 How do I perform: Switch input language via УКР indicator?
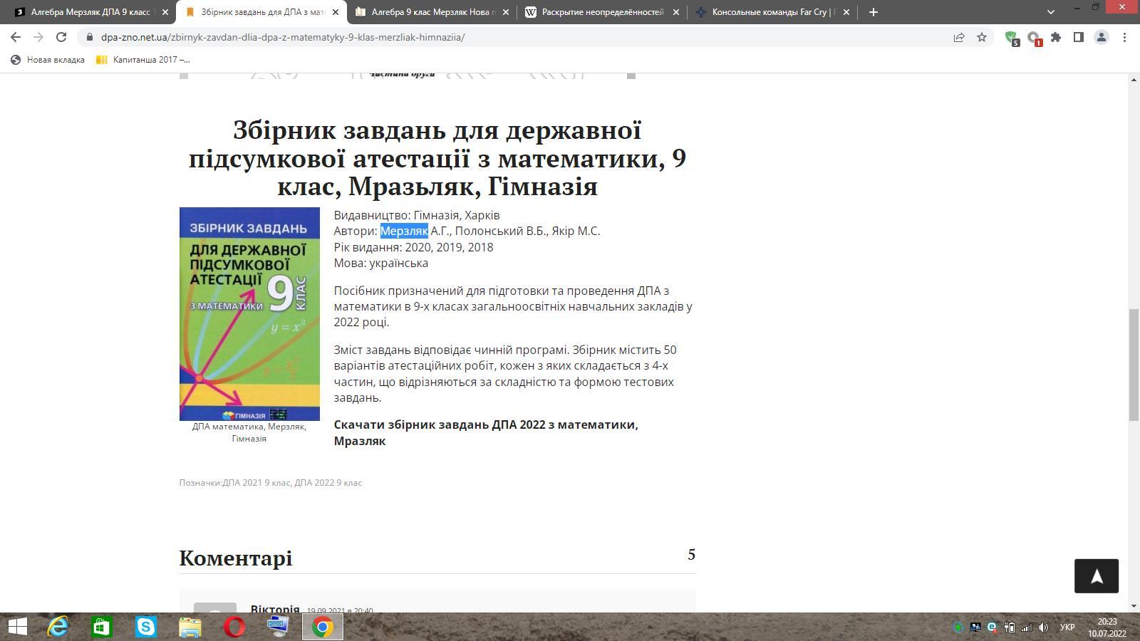tap(1067, 627)
